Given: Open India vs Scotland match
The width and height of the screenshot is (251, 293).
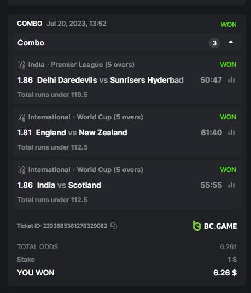Looking at the screenshot, I should coord(69,185).
